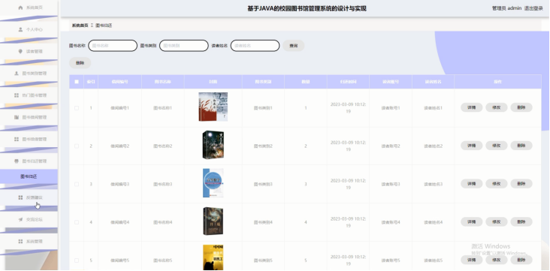The height and width of the screenshot is (271, 550).
Task: Click 退出登录 to log out
Action: (x=533, y=8)
